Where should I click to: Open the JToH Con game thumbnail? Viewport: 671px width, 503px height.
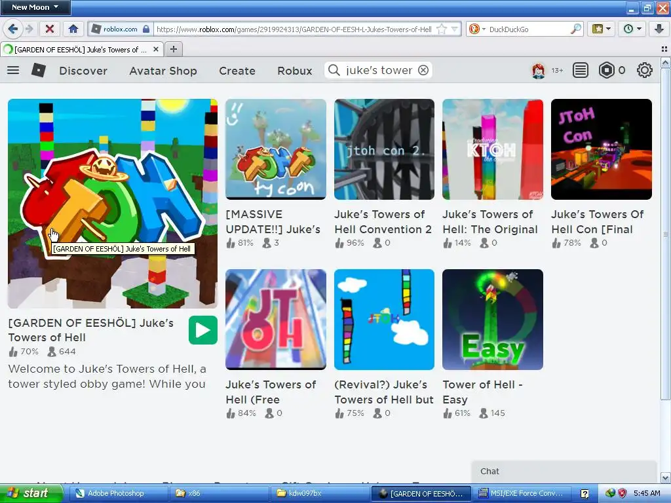coord(602,149)
